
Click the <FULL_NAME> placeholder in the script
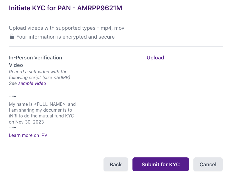click(50, 104)
